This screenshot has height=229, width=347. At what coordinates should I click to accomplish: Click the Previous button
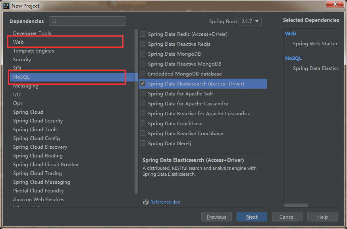pos(216,217)
